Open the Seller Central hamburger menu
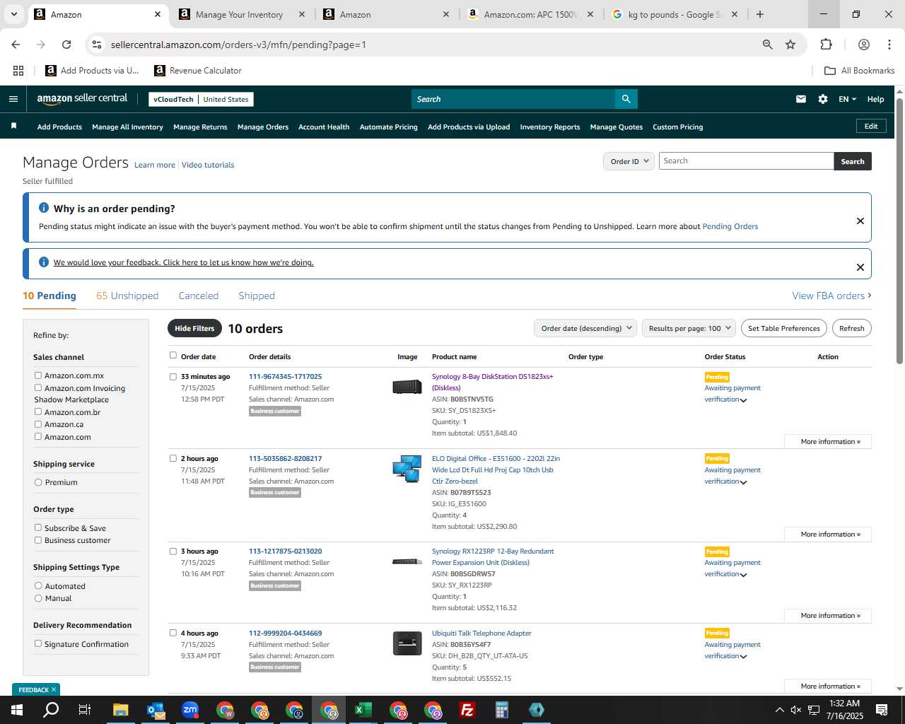 pyautogui.click(x=13, y=99)
